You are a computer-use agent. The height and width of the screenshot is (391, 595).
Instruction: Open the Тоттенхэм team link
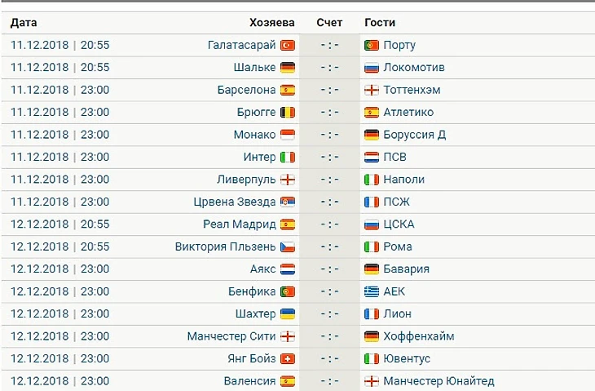412,90
